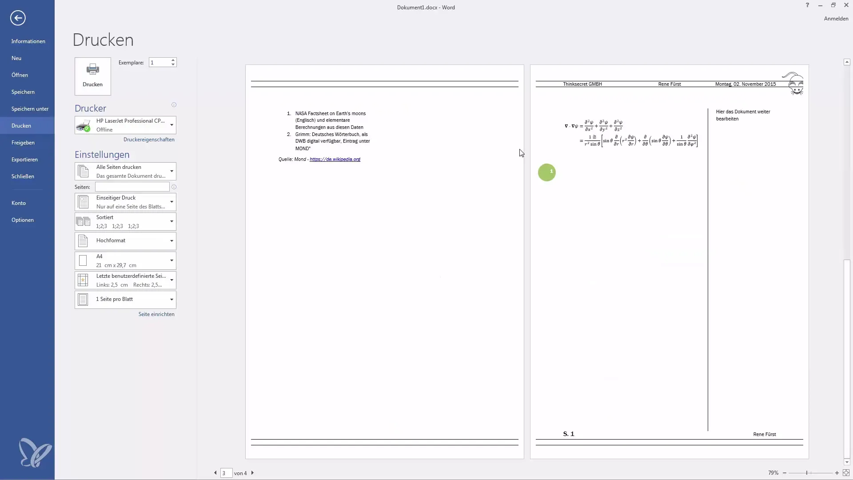This screenshot has height=480, width=853.
Task: Fit page using zoom-to-page icon
Action: coord(846,473)
